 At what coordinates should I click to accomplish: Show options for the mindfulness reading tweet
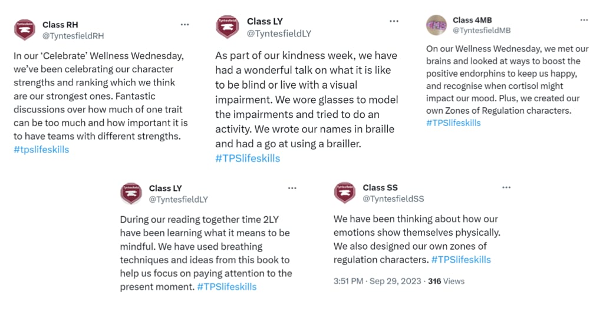(292, 188)
